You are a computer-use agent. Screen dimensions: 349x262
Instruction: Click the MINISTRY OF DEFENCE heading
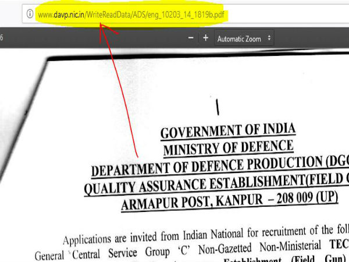[229, 148]
